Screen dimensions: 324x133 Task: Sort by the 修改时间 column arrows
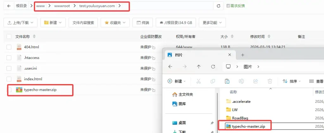269,37
